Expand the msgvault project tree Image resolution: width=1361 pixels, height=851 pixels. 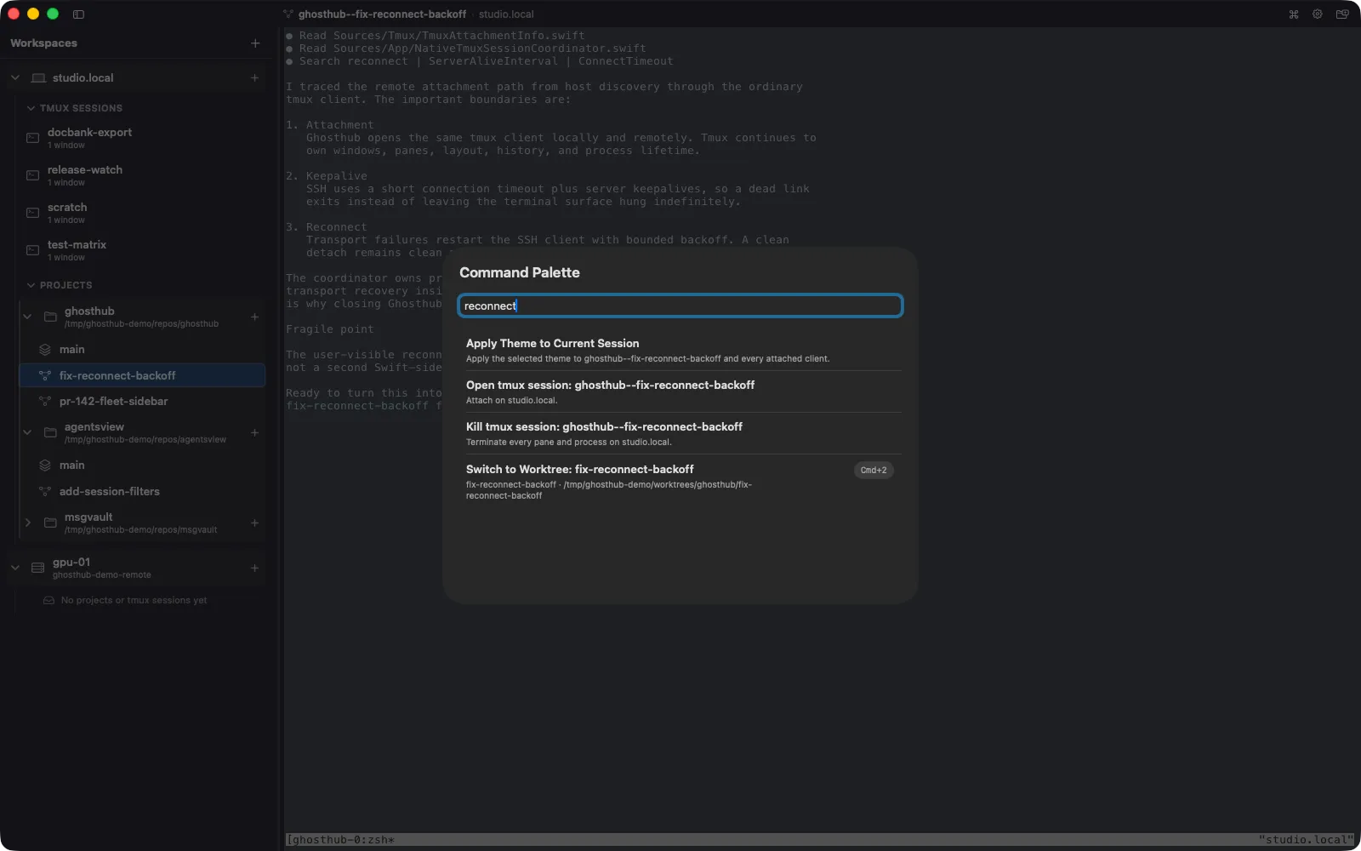27,523
